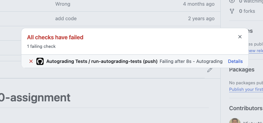Open the "Wrong" commit message
Viewport: 263px width, 123px height.
pyautogui.click(x=63, y=4)
